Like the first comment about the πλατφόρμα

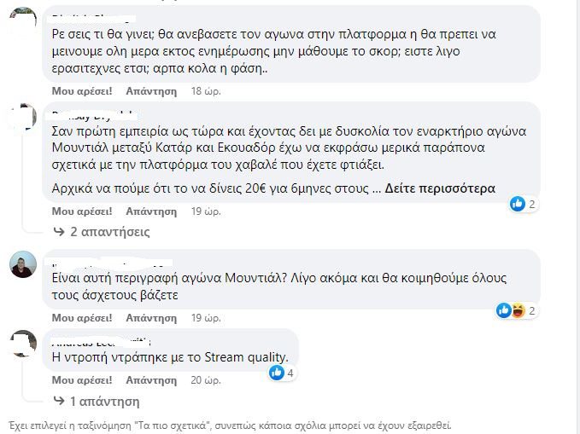coord(82,91)
